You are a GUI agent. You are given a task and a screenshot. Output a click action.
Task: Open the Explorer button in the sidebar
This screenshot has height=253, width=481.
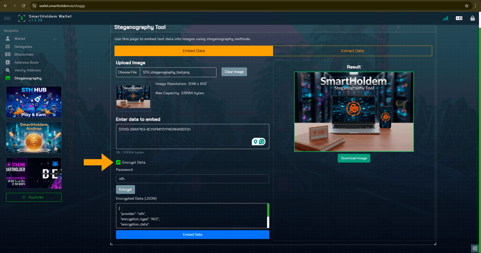34,197
